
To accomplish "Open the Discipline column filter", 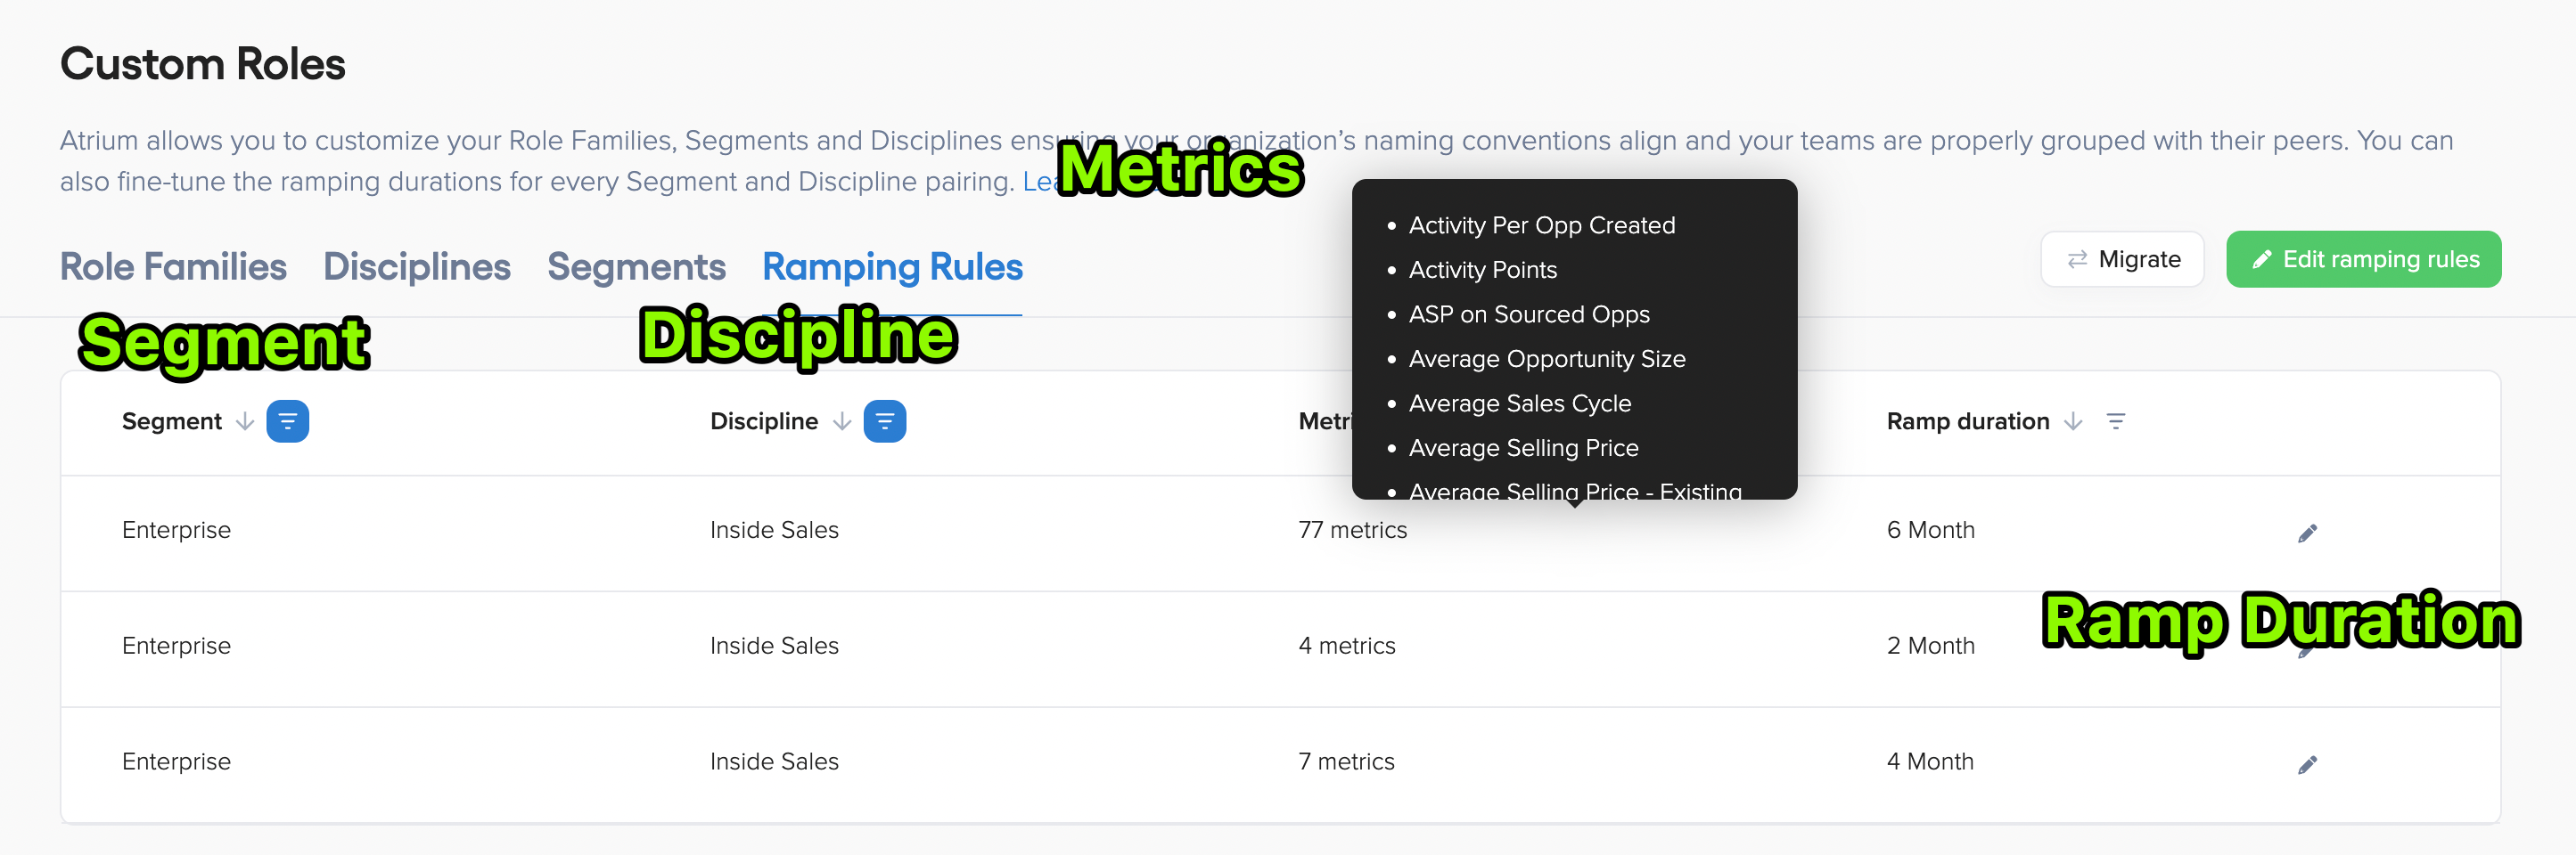I will (x=884, y=420).
